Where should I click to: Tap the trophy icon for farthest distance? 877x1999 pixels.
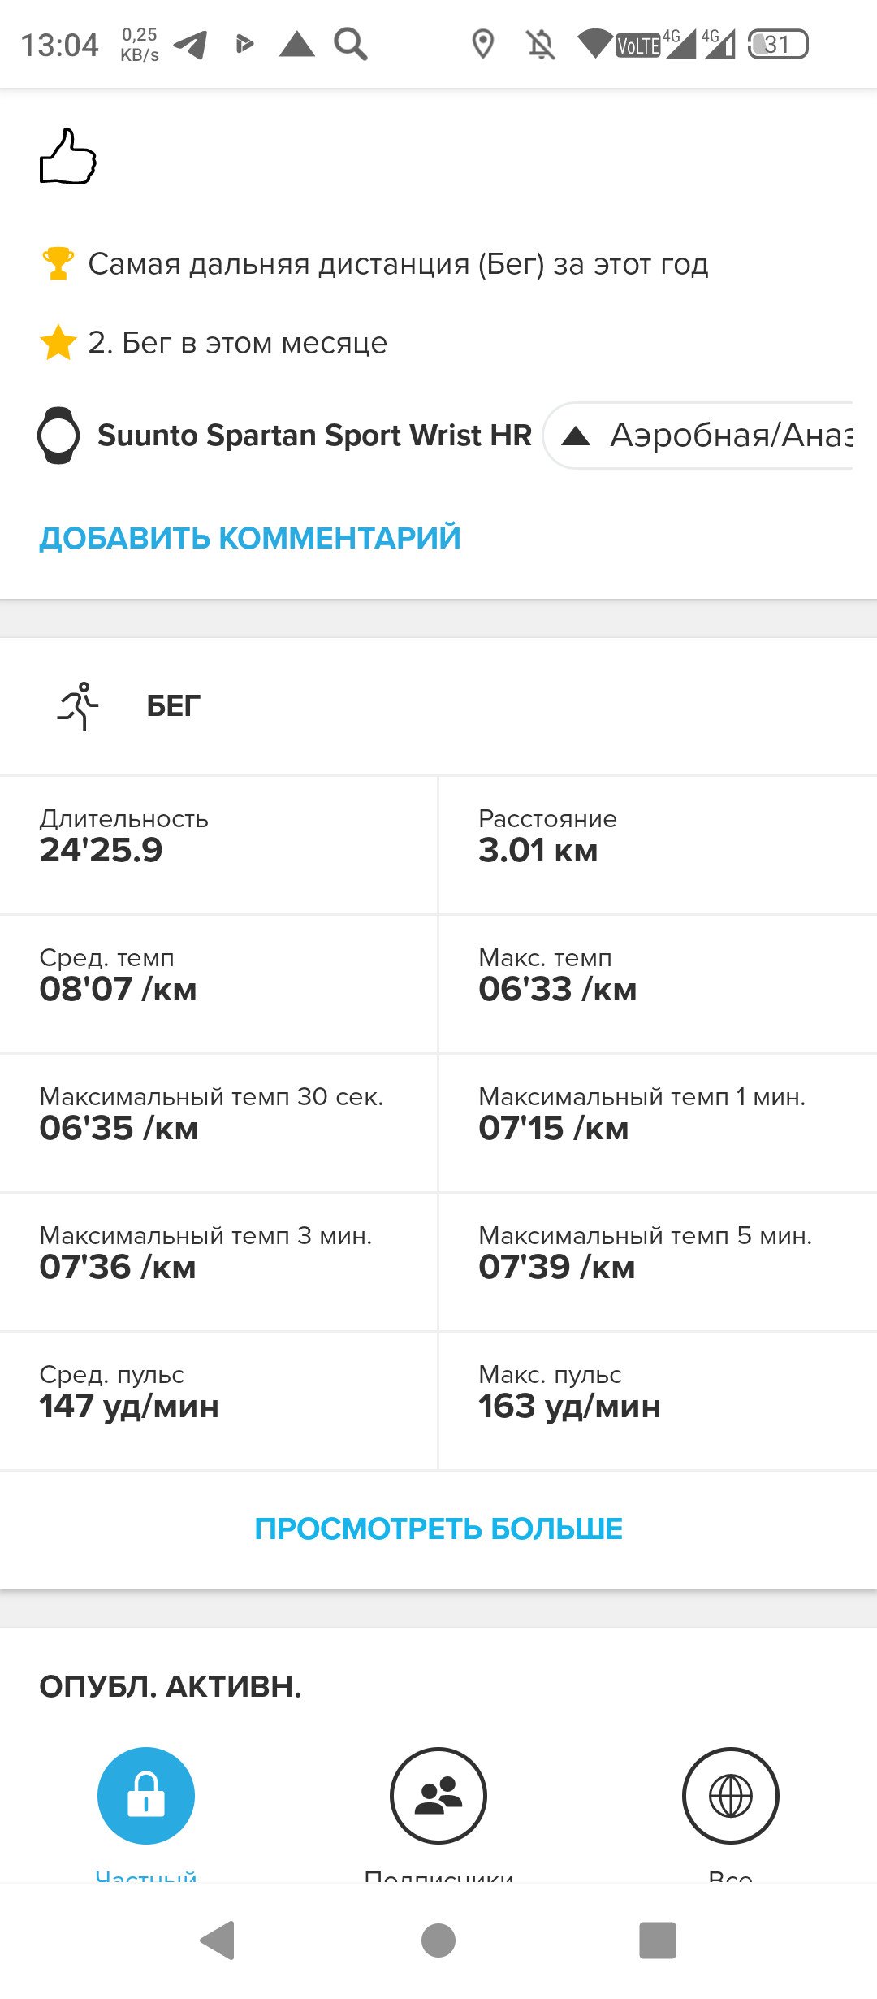point(58,263)
